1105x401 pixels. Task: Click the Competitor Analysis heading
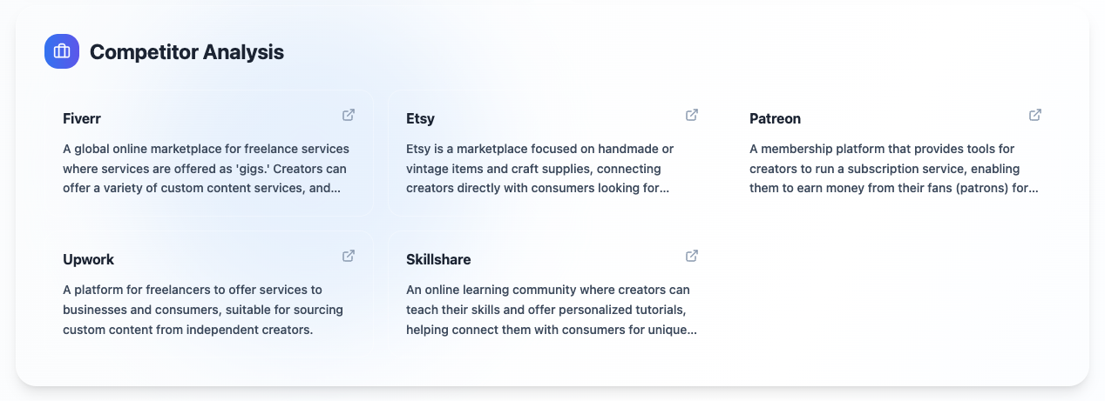tap(186, 52)
